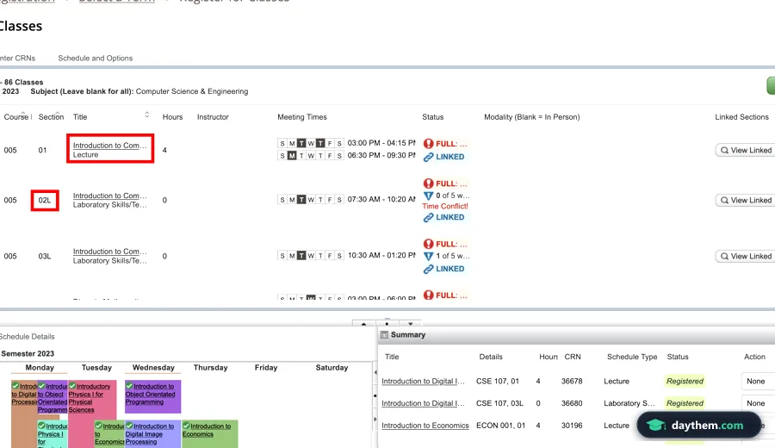Click the '03L' section cell
Viewport: 775px width, 448px height.
pyautogui.click(x=45, y=256)
